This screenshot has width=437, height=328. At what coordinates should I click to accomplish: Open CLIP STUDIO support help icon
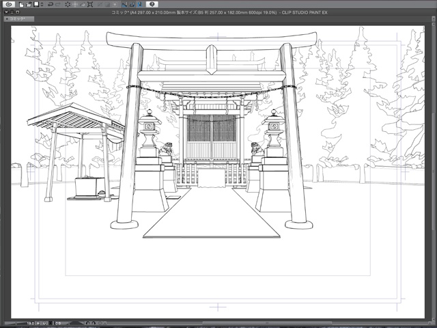coord(152,4)
